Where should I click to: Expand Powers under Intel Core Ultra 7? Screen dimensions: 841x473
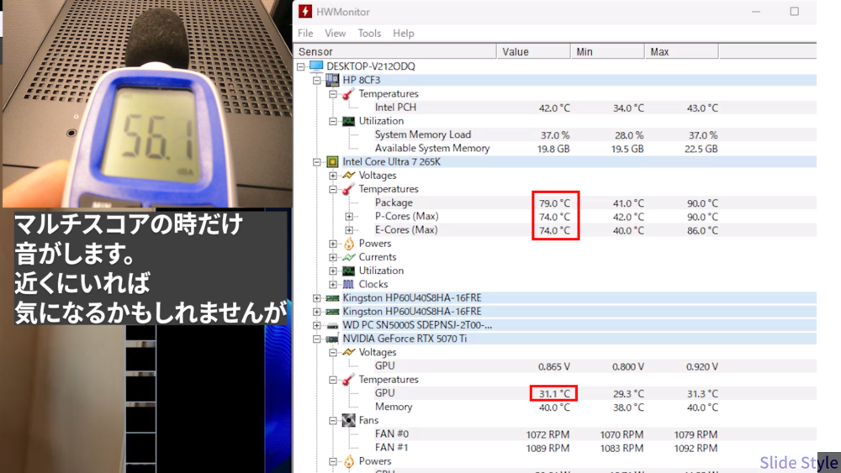(333, 244)
